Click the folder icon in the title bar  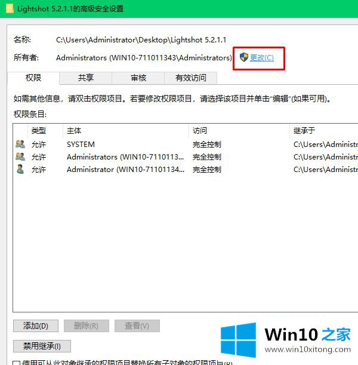[x=10, y=9]
